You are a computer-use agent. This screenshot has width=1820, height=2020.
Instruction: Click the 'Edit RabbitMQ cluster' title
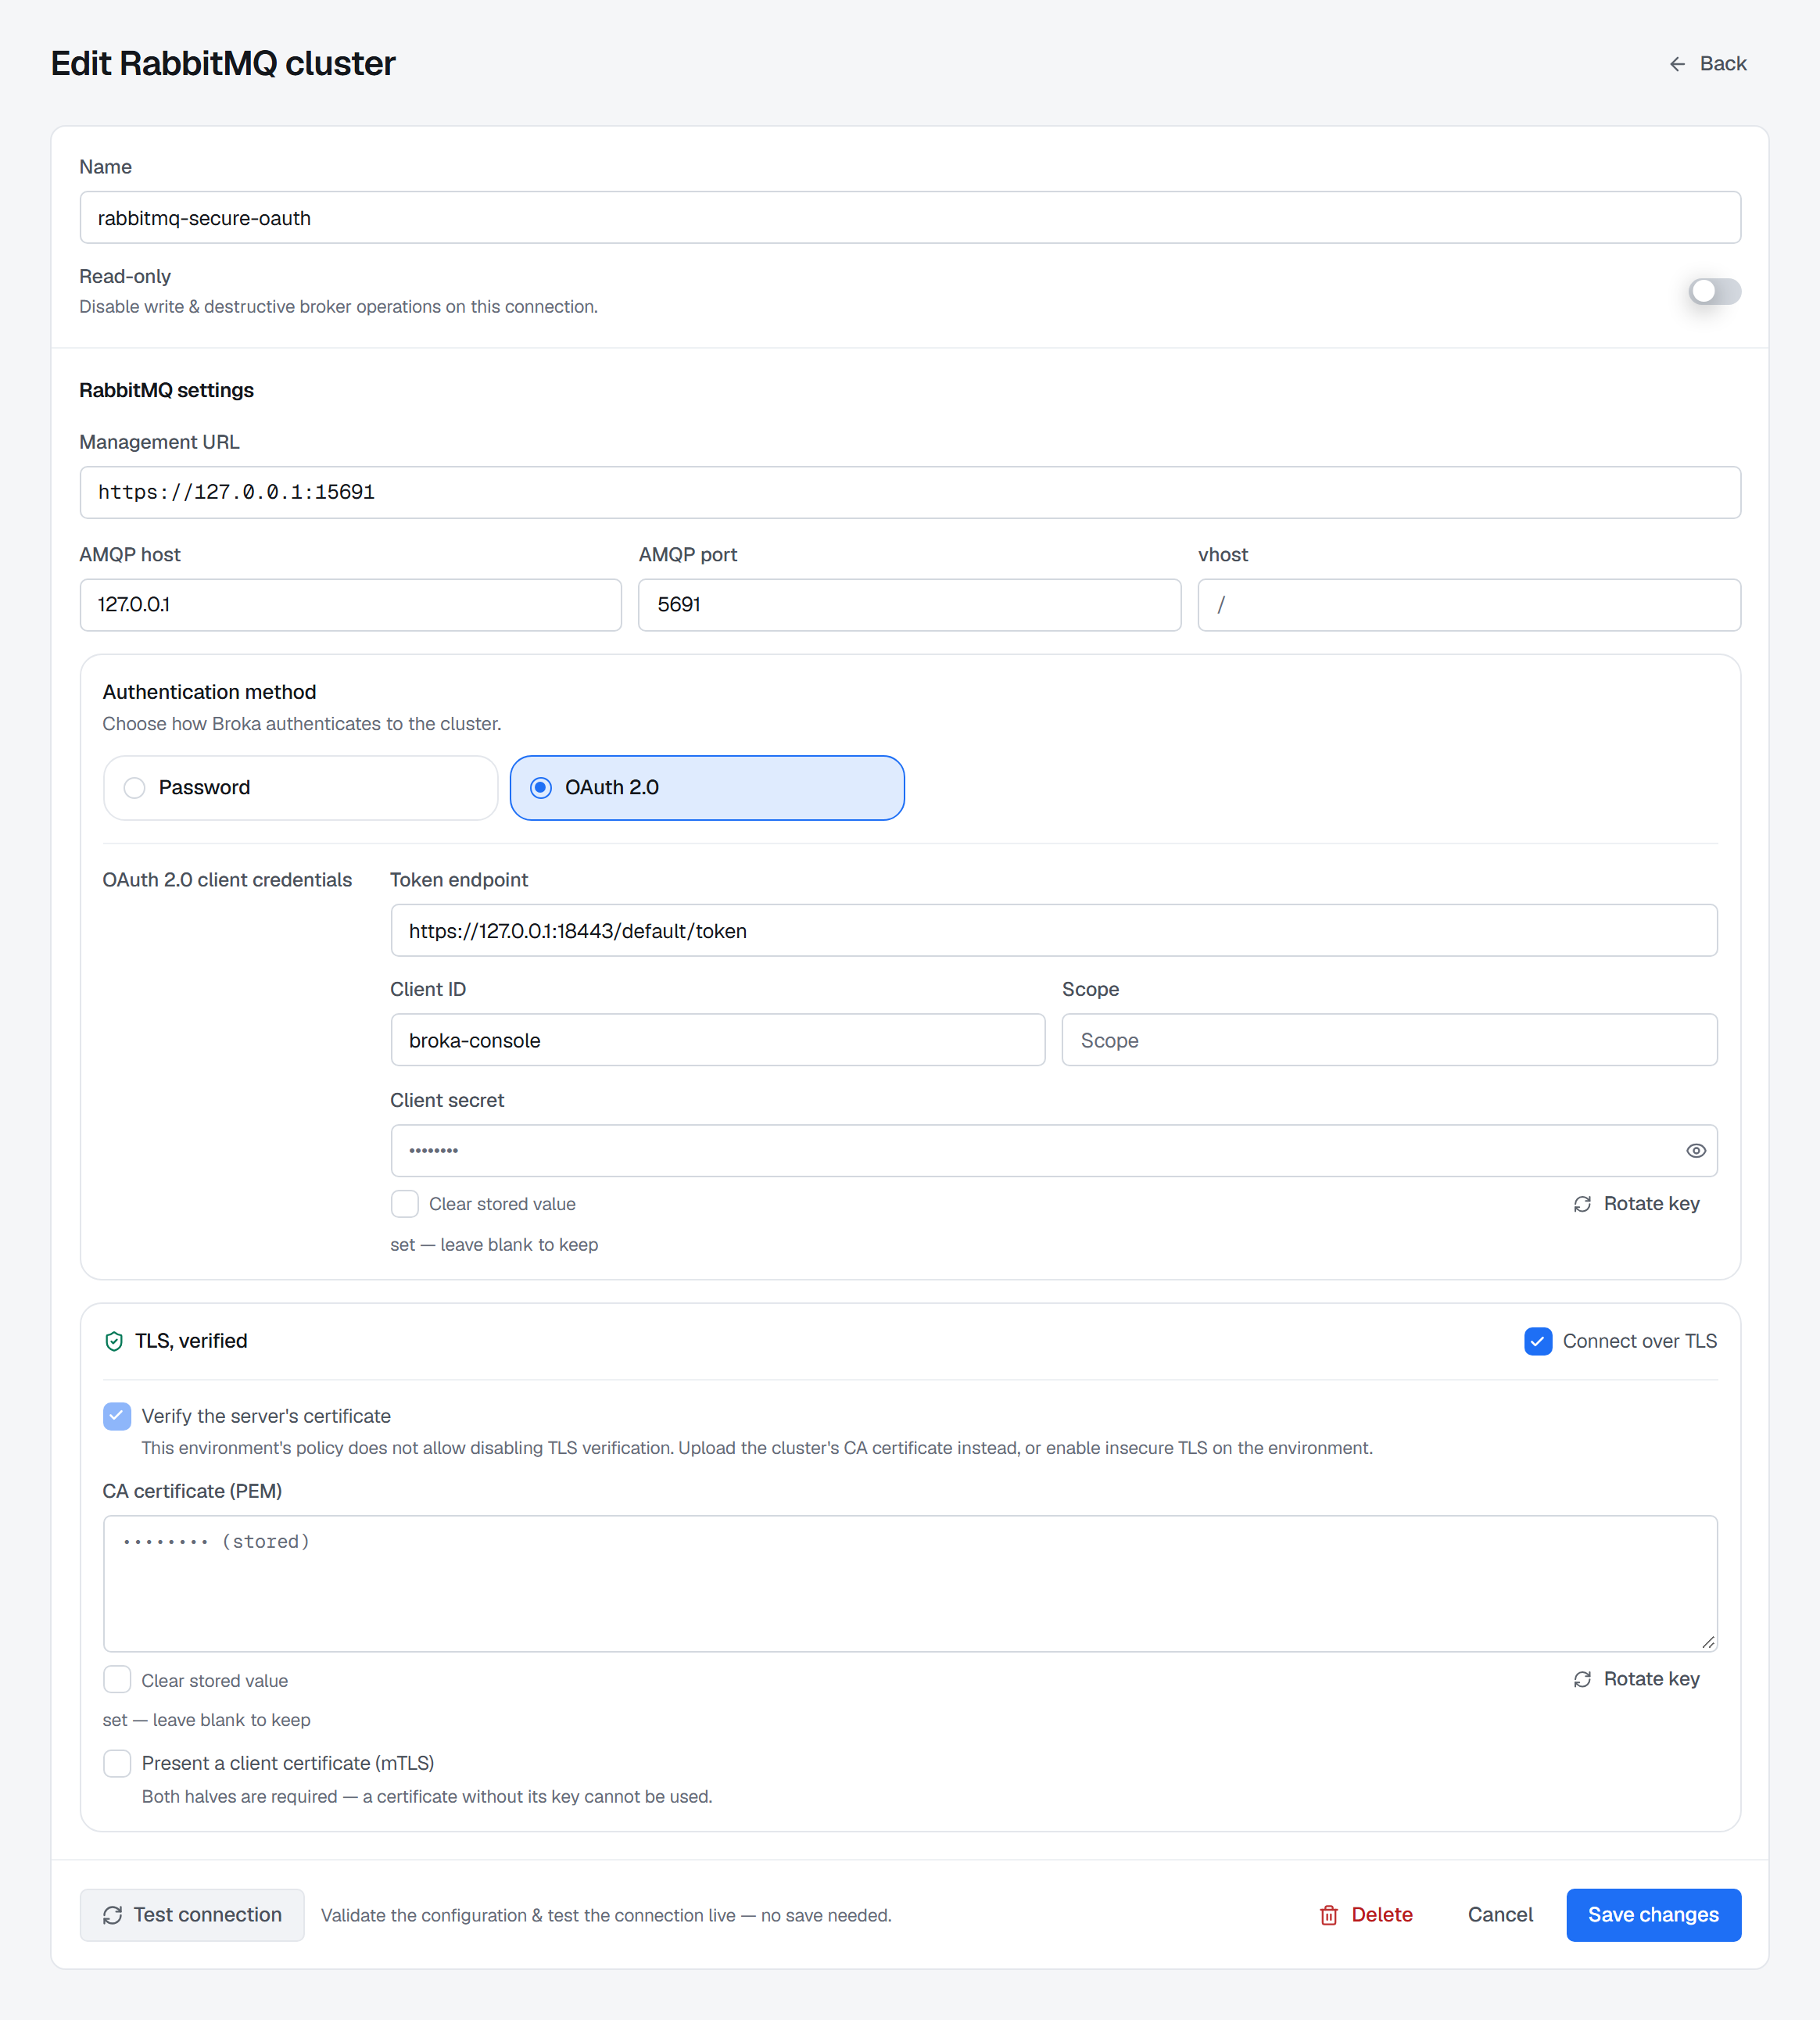pos(223,63)
